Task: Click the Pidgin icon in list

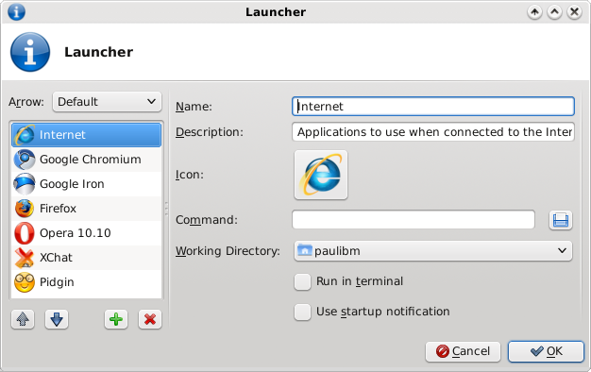Action: [x=25, y=282]
